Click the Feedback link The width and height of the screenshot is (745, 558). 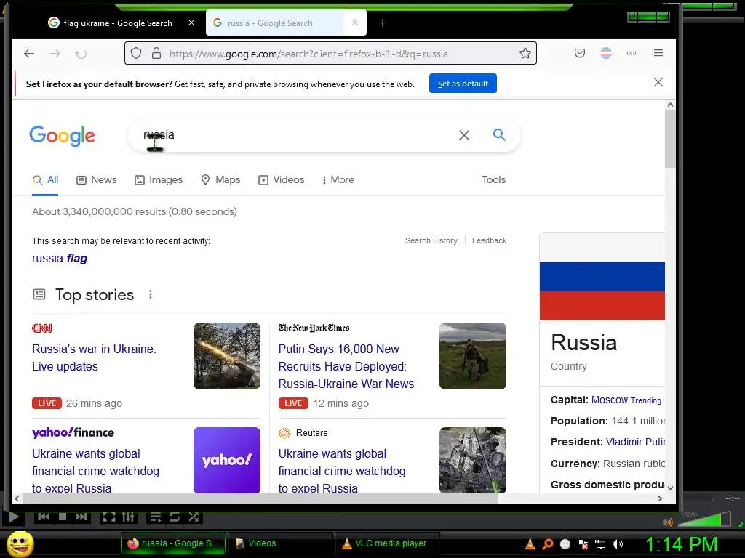(x=489, y=240)
